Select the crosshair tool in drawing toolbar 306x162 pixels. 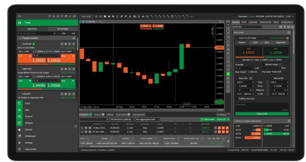pos(228,29)
